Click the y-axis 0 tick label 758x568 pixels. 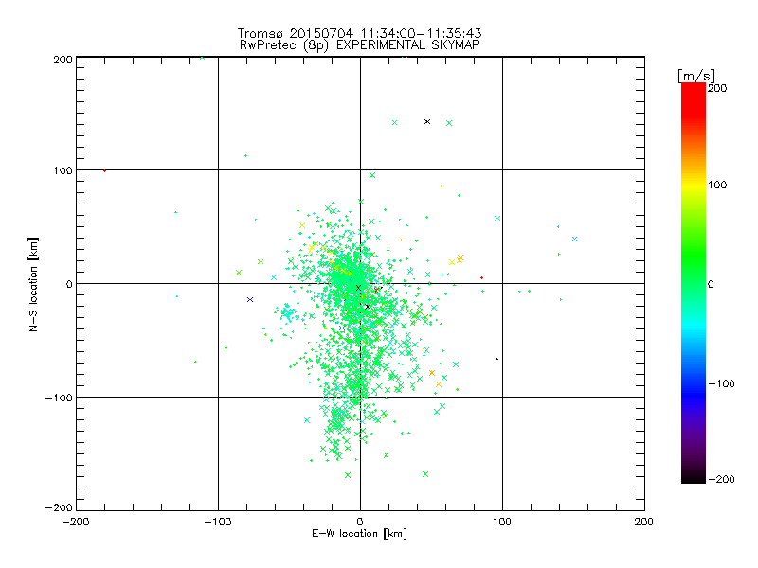point(69,284)
